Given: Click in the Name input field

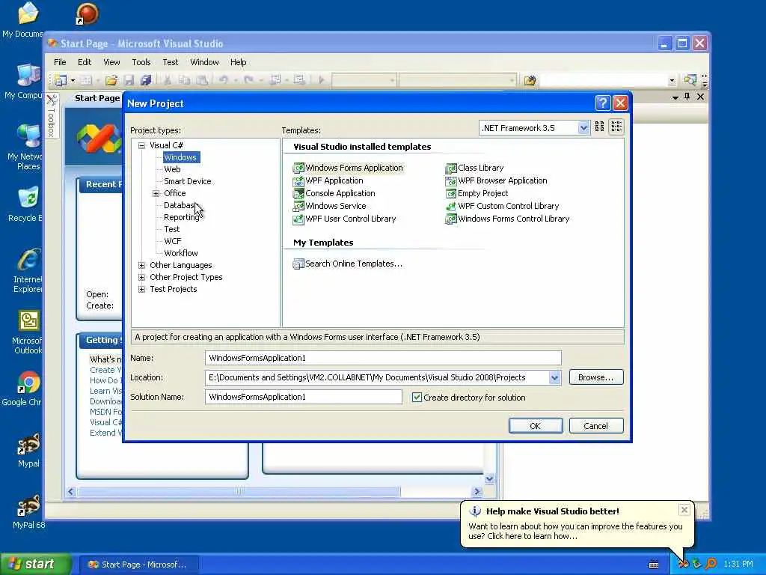Looking at the screenshot, I should pyautogui.click(x=383, y=358).
